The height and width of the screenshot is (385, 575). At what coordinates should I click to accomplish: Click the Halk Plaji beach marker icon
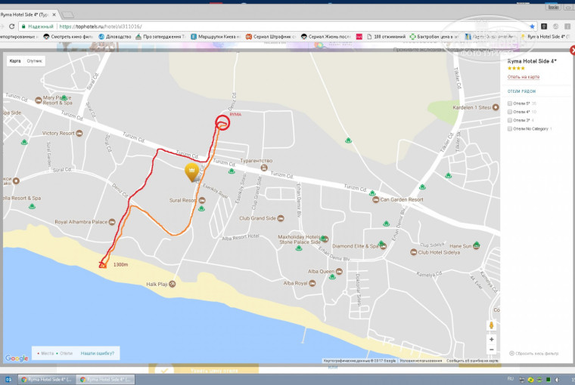coord(172,284)
